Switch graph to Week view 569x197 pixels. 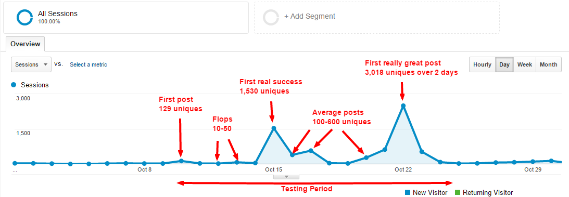[x=524, y=64]
